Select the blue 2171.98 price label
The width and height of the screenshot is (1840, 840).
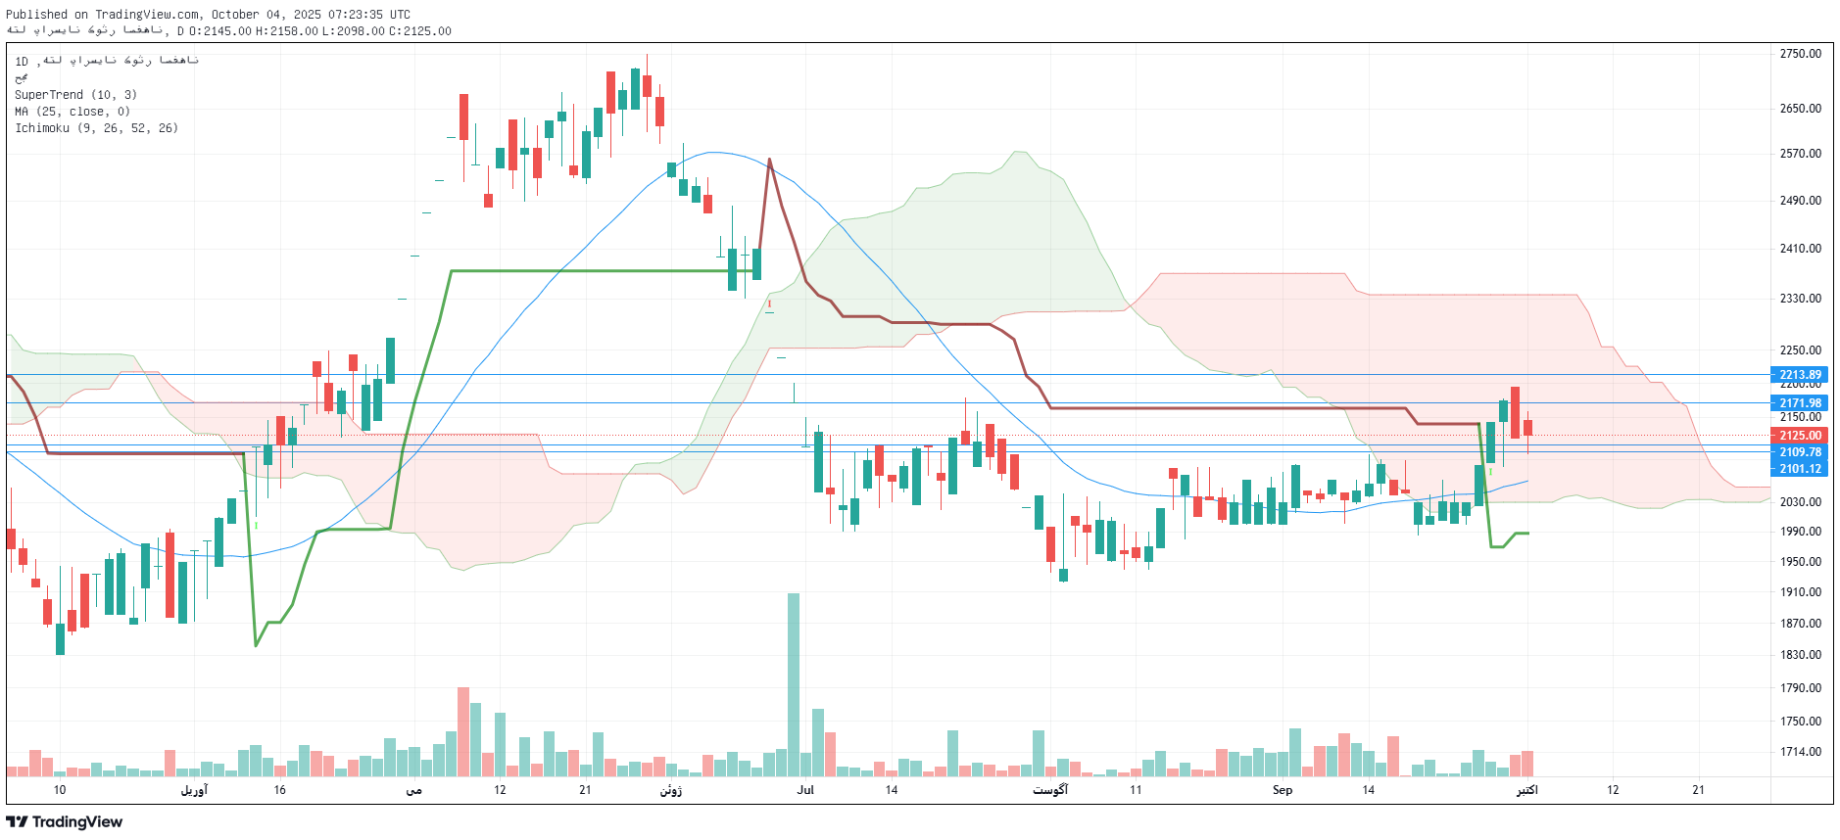coord(1800,403)
